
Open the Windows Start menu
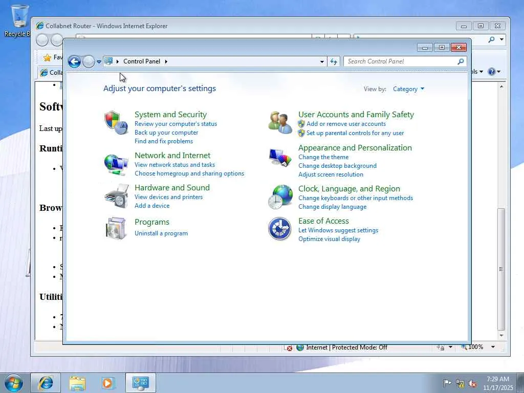point(14,383)
